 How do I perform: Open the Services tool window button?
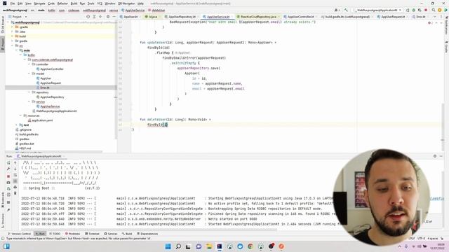point(111,234)
